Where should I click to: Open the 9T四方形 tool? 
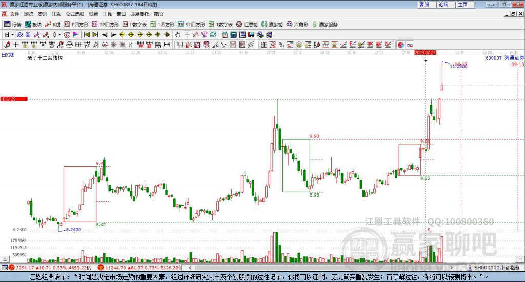click(192, 25)
